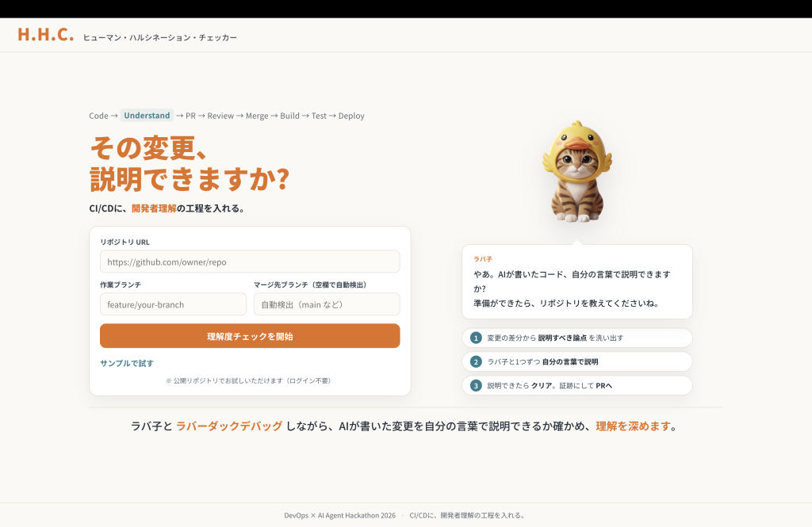Click the Deploy pipeline step text
Image resolution: width=812 pixels, height=527 pixels.
coord(351,116)
